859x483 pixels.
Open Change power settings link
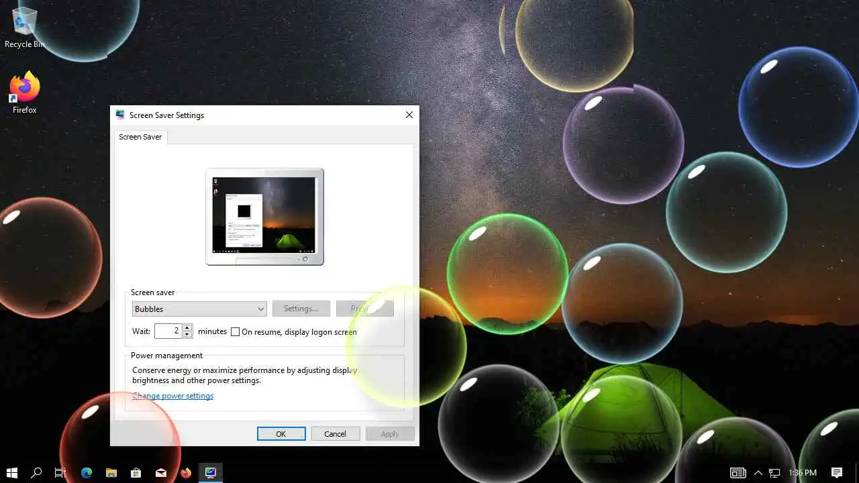(172, 396)
